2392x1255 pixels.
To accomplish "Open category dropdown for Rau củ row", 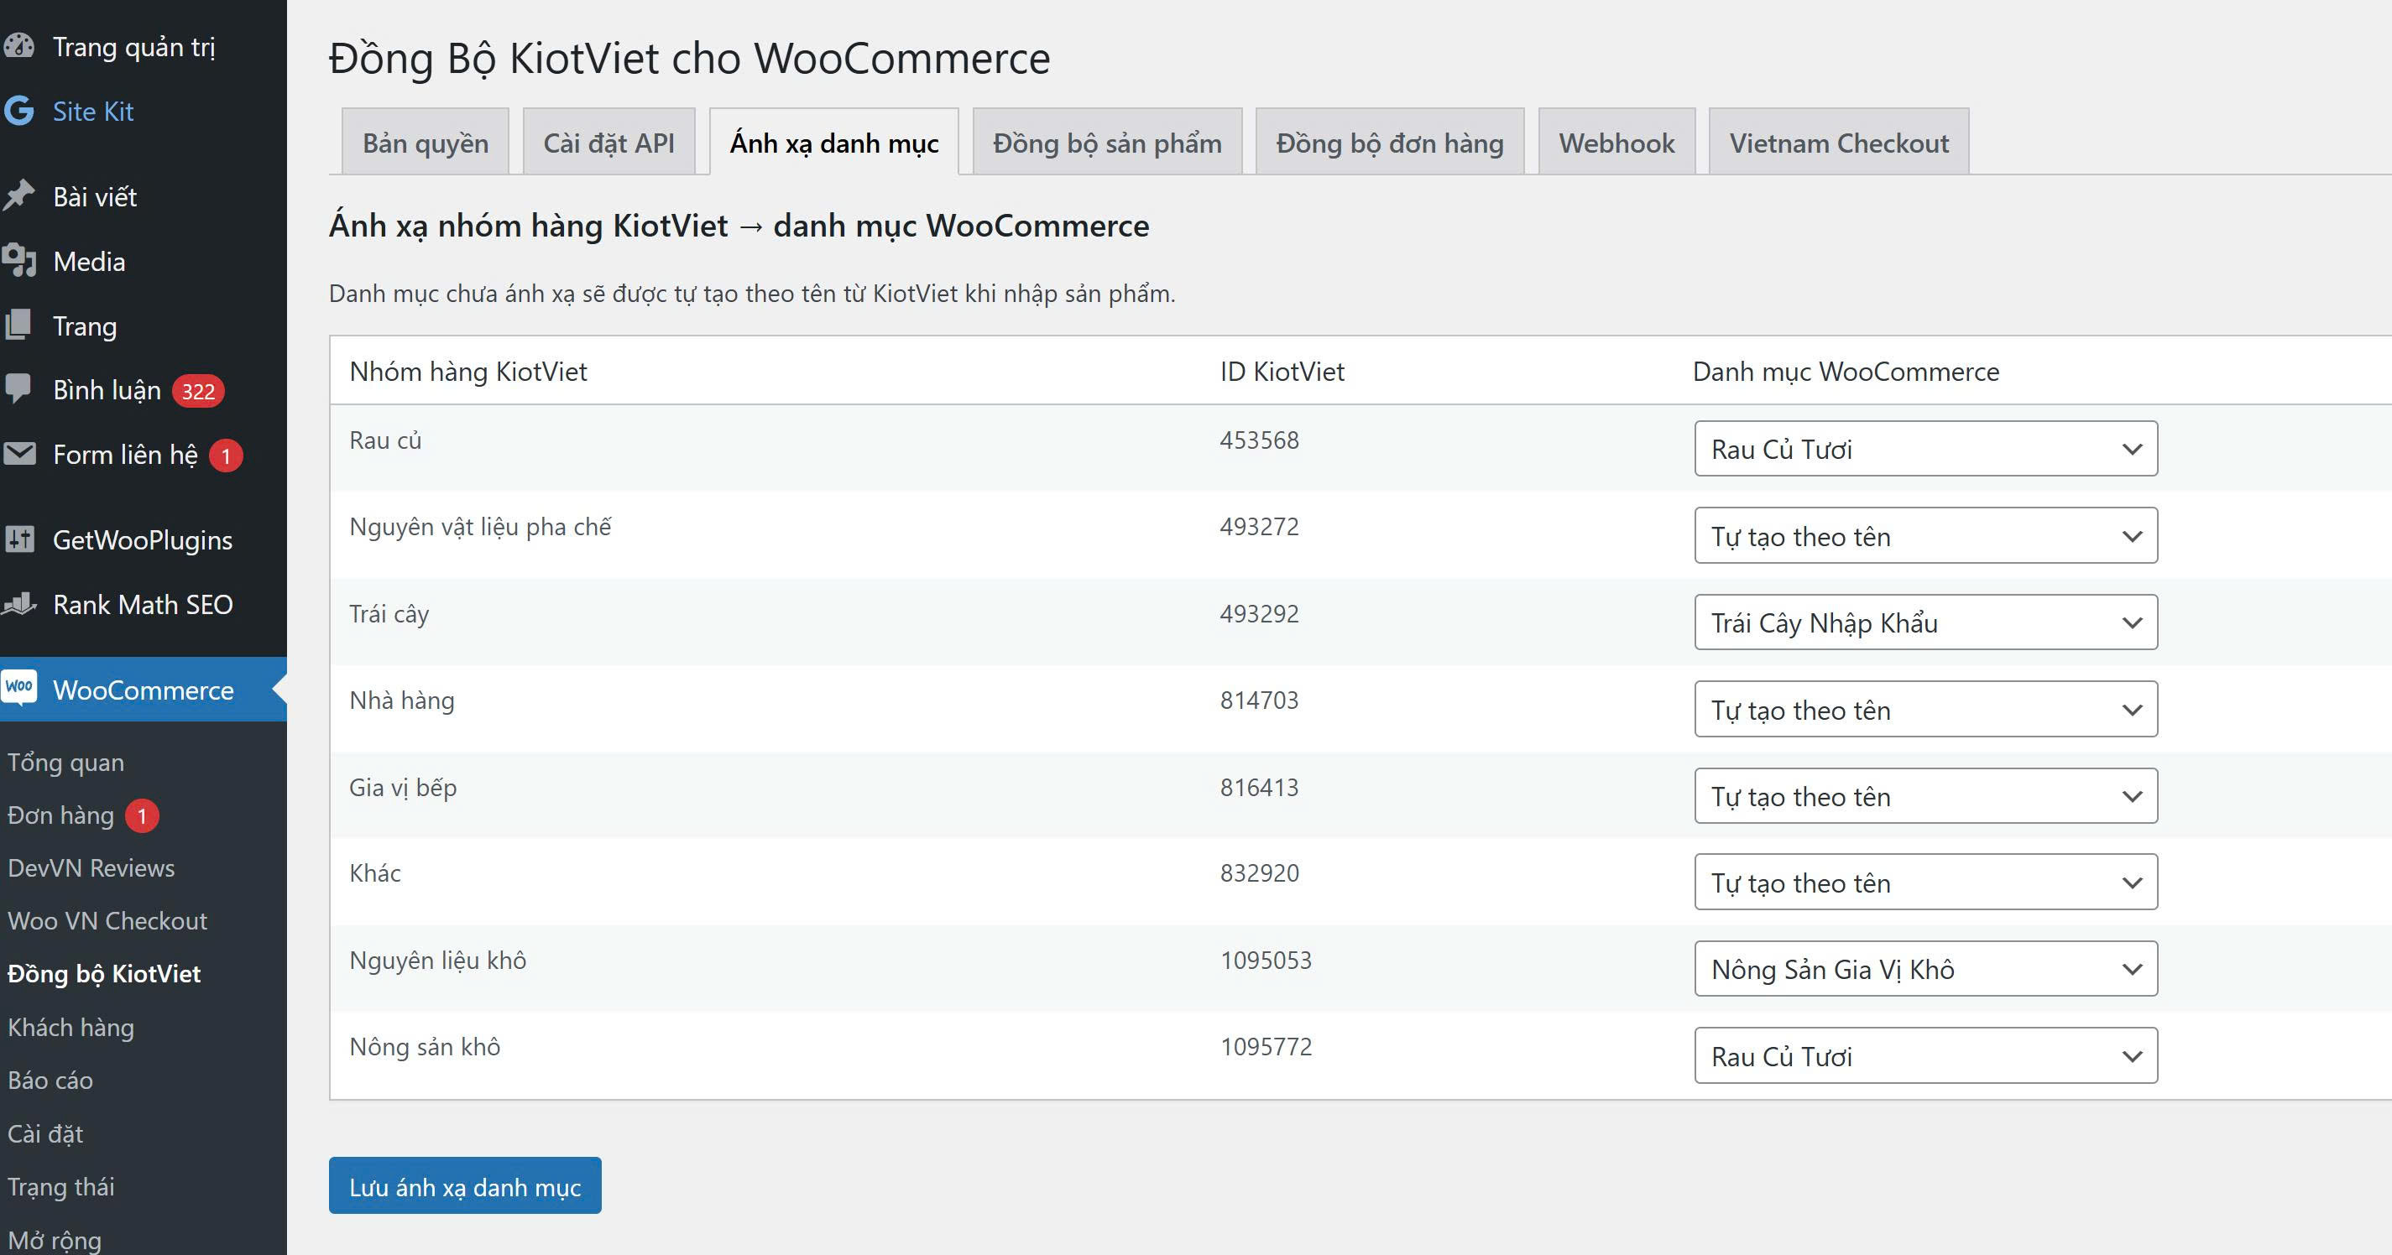I will (x=1926, y=450).
